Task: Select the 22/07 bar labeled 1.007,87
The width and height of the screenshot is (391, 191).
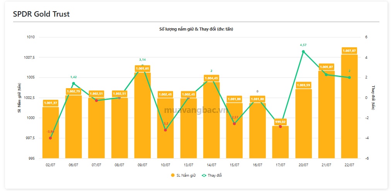Action: [349, 106]
